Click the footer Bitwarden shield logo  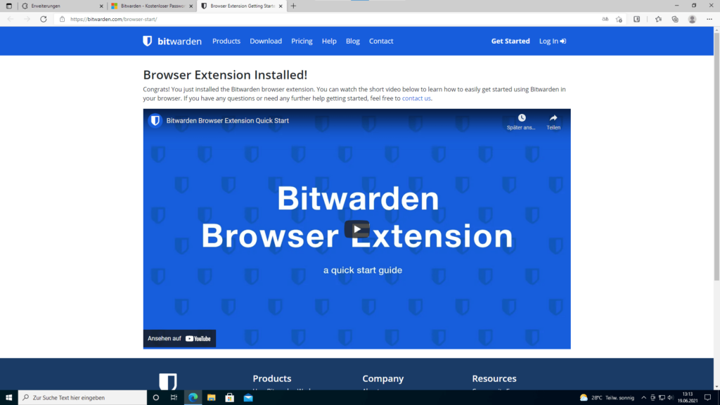pyautogui.click(x=168, y=381)
